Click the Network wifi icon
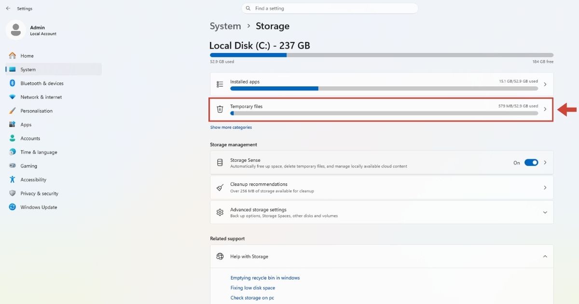Image resolution: width=579 pixels, height=304 pixels. 13,97
